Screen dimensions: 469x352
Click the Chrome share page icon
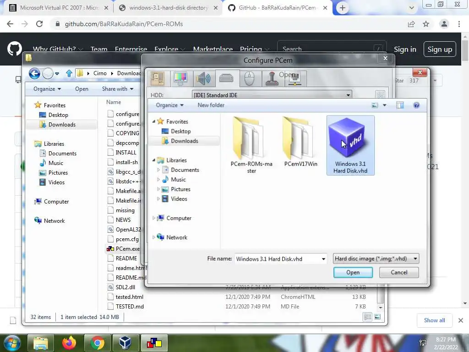tap(411, 24)
